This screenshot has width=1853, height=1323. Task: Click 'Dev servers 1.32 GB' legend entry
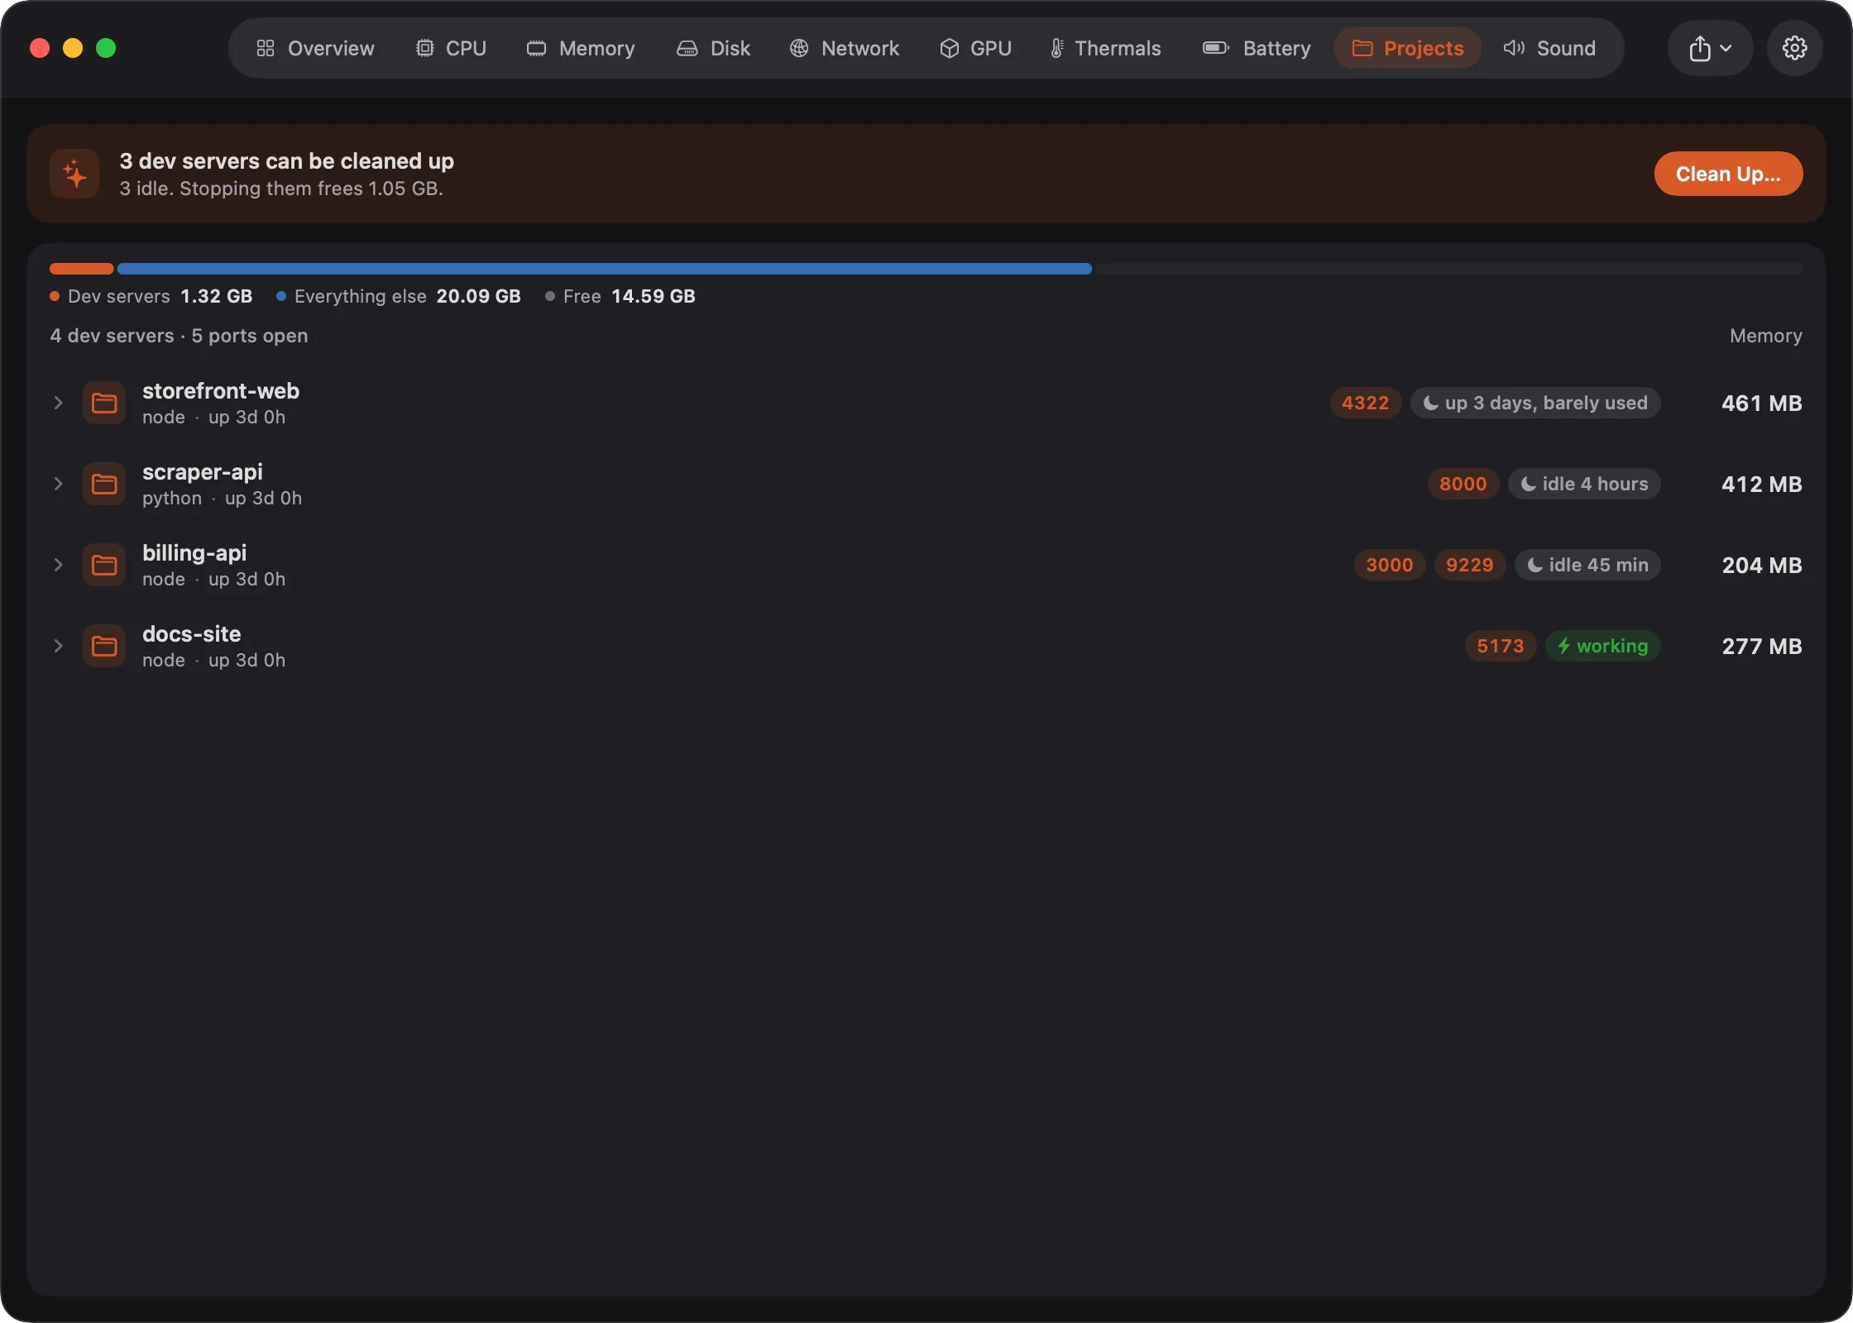[151, 296]
